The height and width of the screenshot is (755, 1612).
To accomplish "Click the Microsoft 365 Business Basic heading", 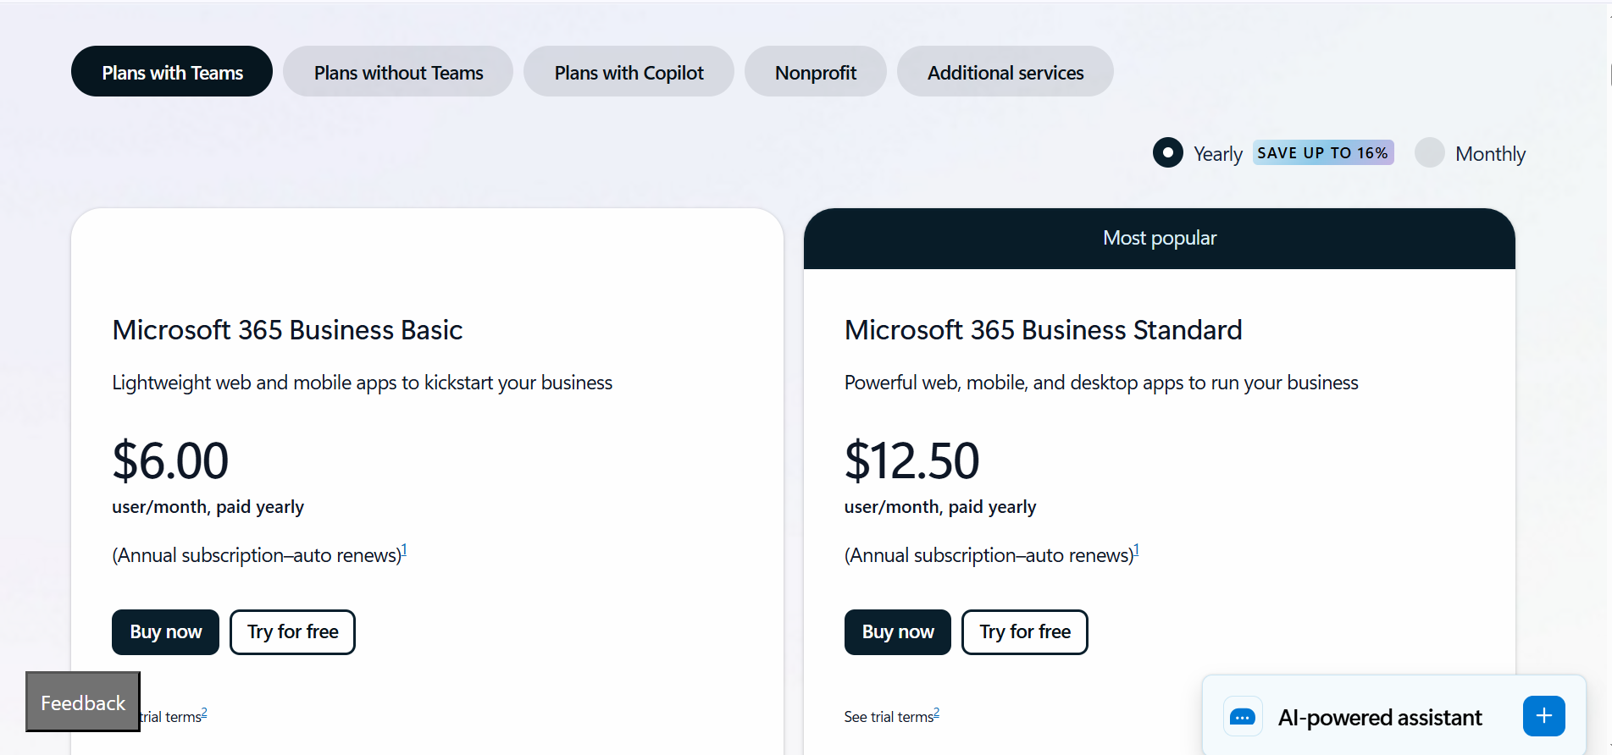I will pos(287,330).
